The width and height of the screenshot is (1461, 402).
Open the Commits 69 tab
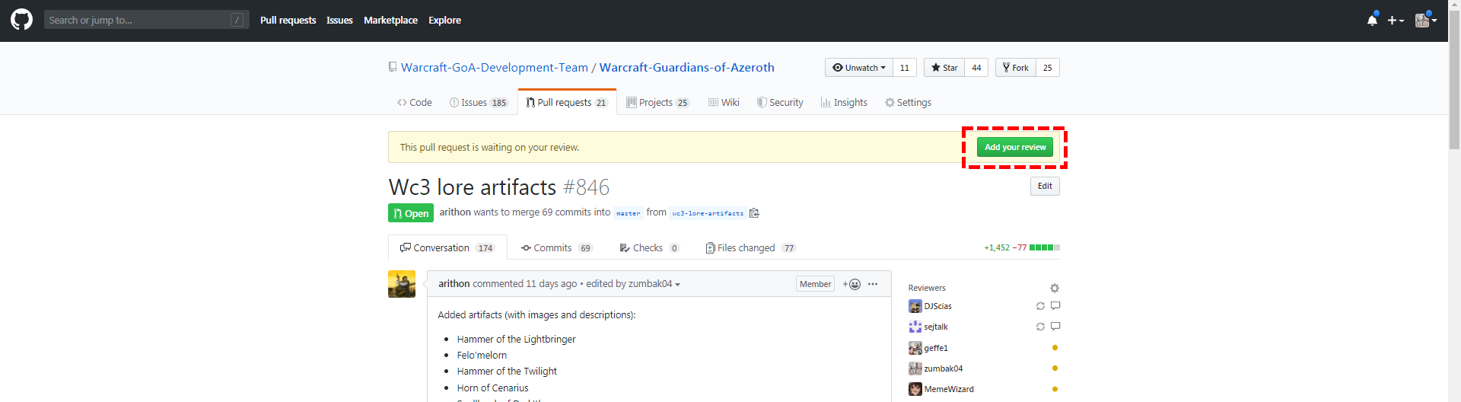pyautogui.click(x=557, y=248)
